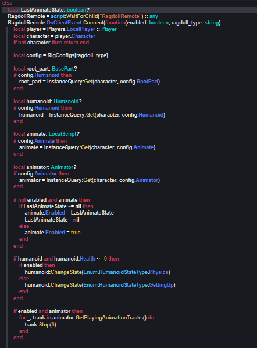Viewport: 257px width, 348px height.
Task: Click the Humanoid? type annotation
Action: pos(67,101)
